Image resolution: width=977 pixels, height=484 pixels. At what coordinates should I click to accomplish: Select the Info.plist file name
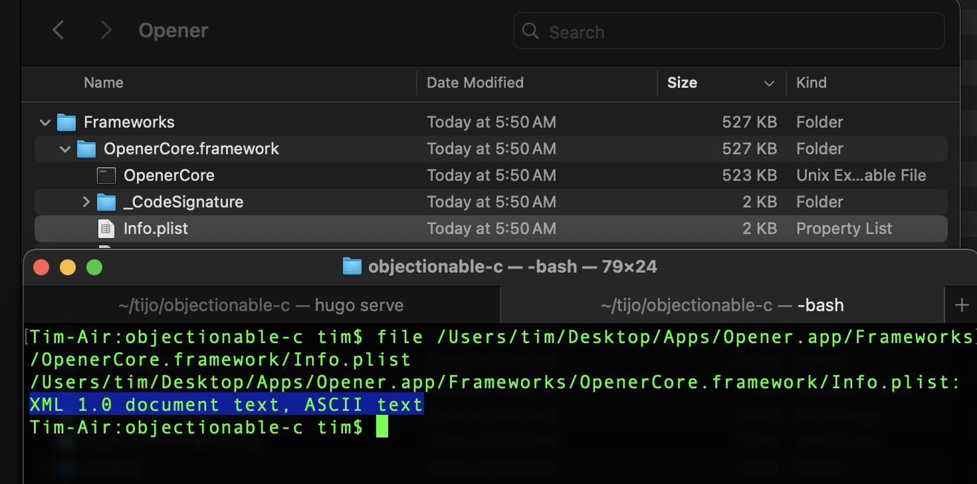click(x=156, y=229)
